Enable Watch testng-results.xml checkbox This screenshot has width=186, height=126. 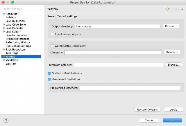pyautogui.click(x=52, y=46)
